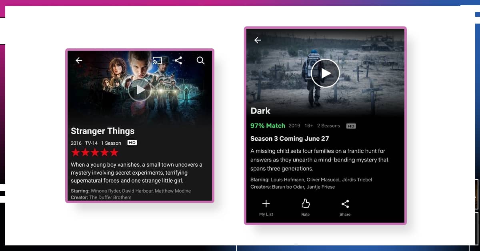The height and width of the screenshot is (251, 480).
Task: Click the '1 Season' label
Action: 111,143
